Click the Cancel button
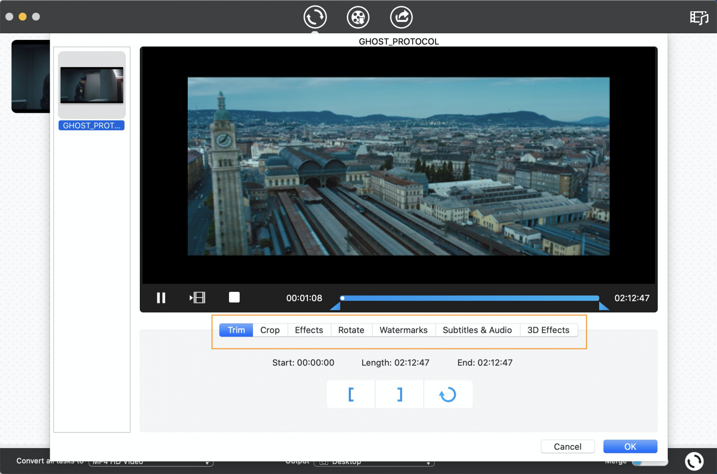717x474 pixels. 567,446
